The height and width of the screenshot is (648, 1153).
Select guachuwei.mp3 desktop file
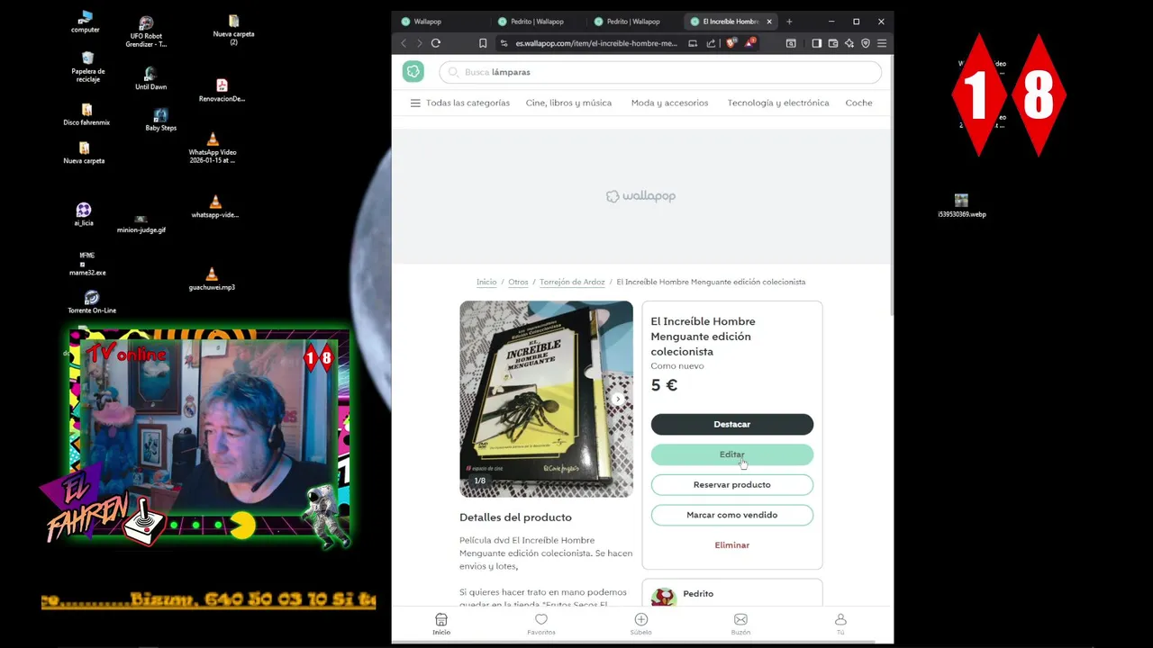[212, 279]
